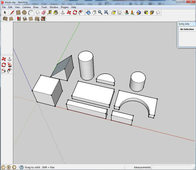Click the Entity Info panel title
The height and width of the screenshot is (170, 196).
pos(184,24)
